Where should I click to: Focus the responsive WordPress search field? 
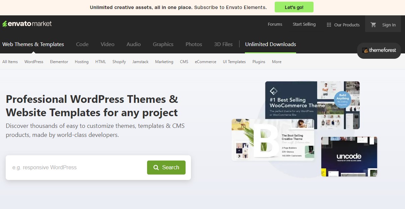tap(76, 168)
